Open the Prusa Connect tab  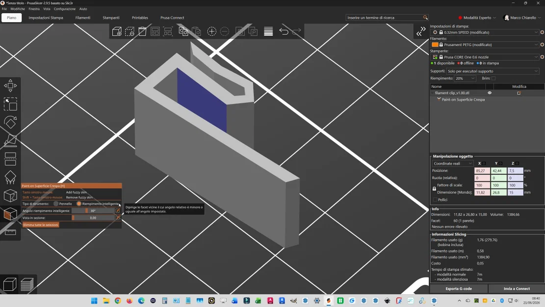click(172, 17)
